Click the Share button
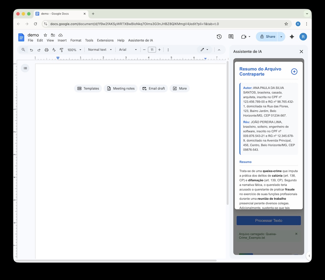 click(x=270, y=37)
